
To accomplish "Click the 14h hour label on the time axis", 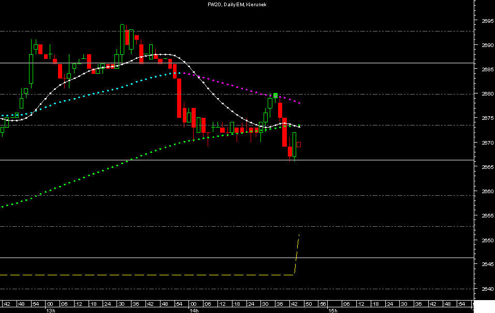I will click(194, 310).
